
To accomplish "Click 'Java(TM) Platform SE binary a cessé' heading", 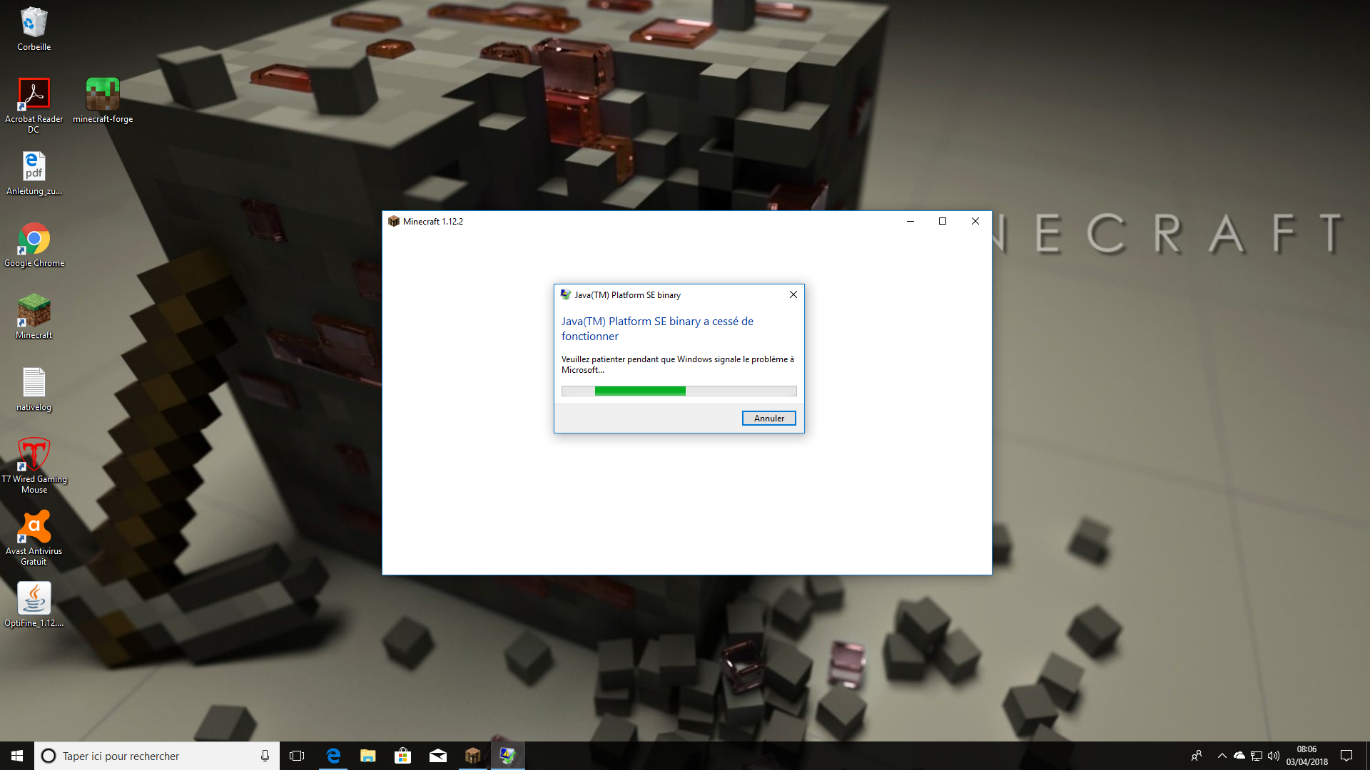I will point(657,329).
